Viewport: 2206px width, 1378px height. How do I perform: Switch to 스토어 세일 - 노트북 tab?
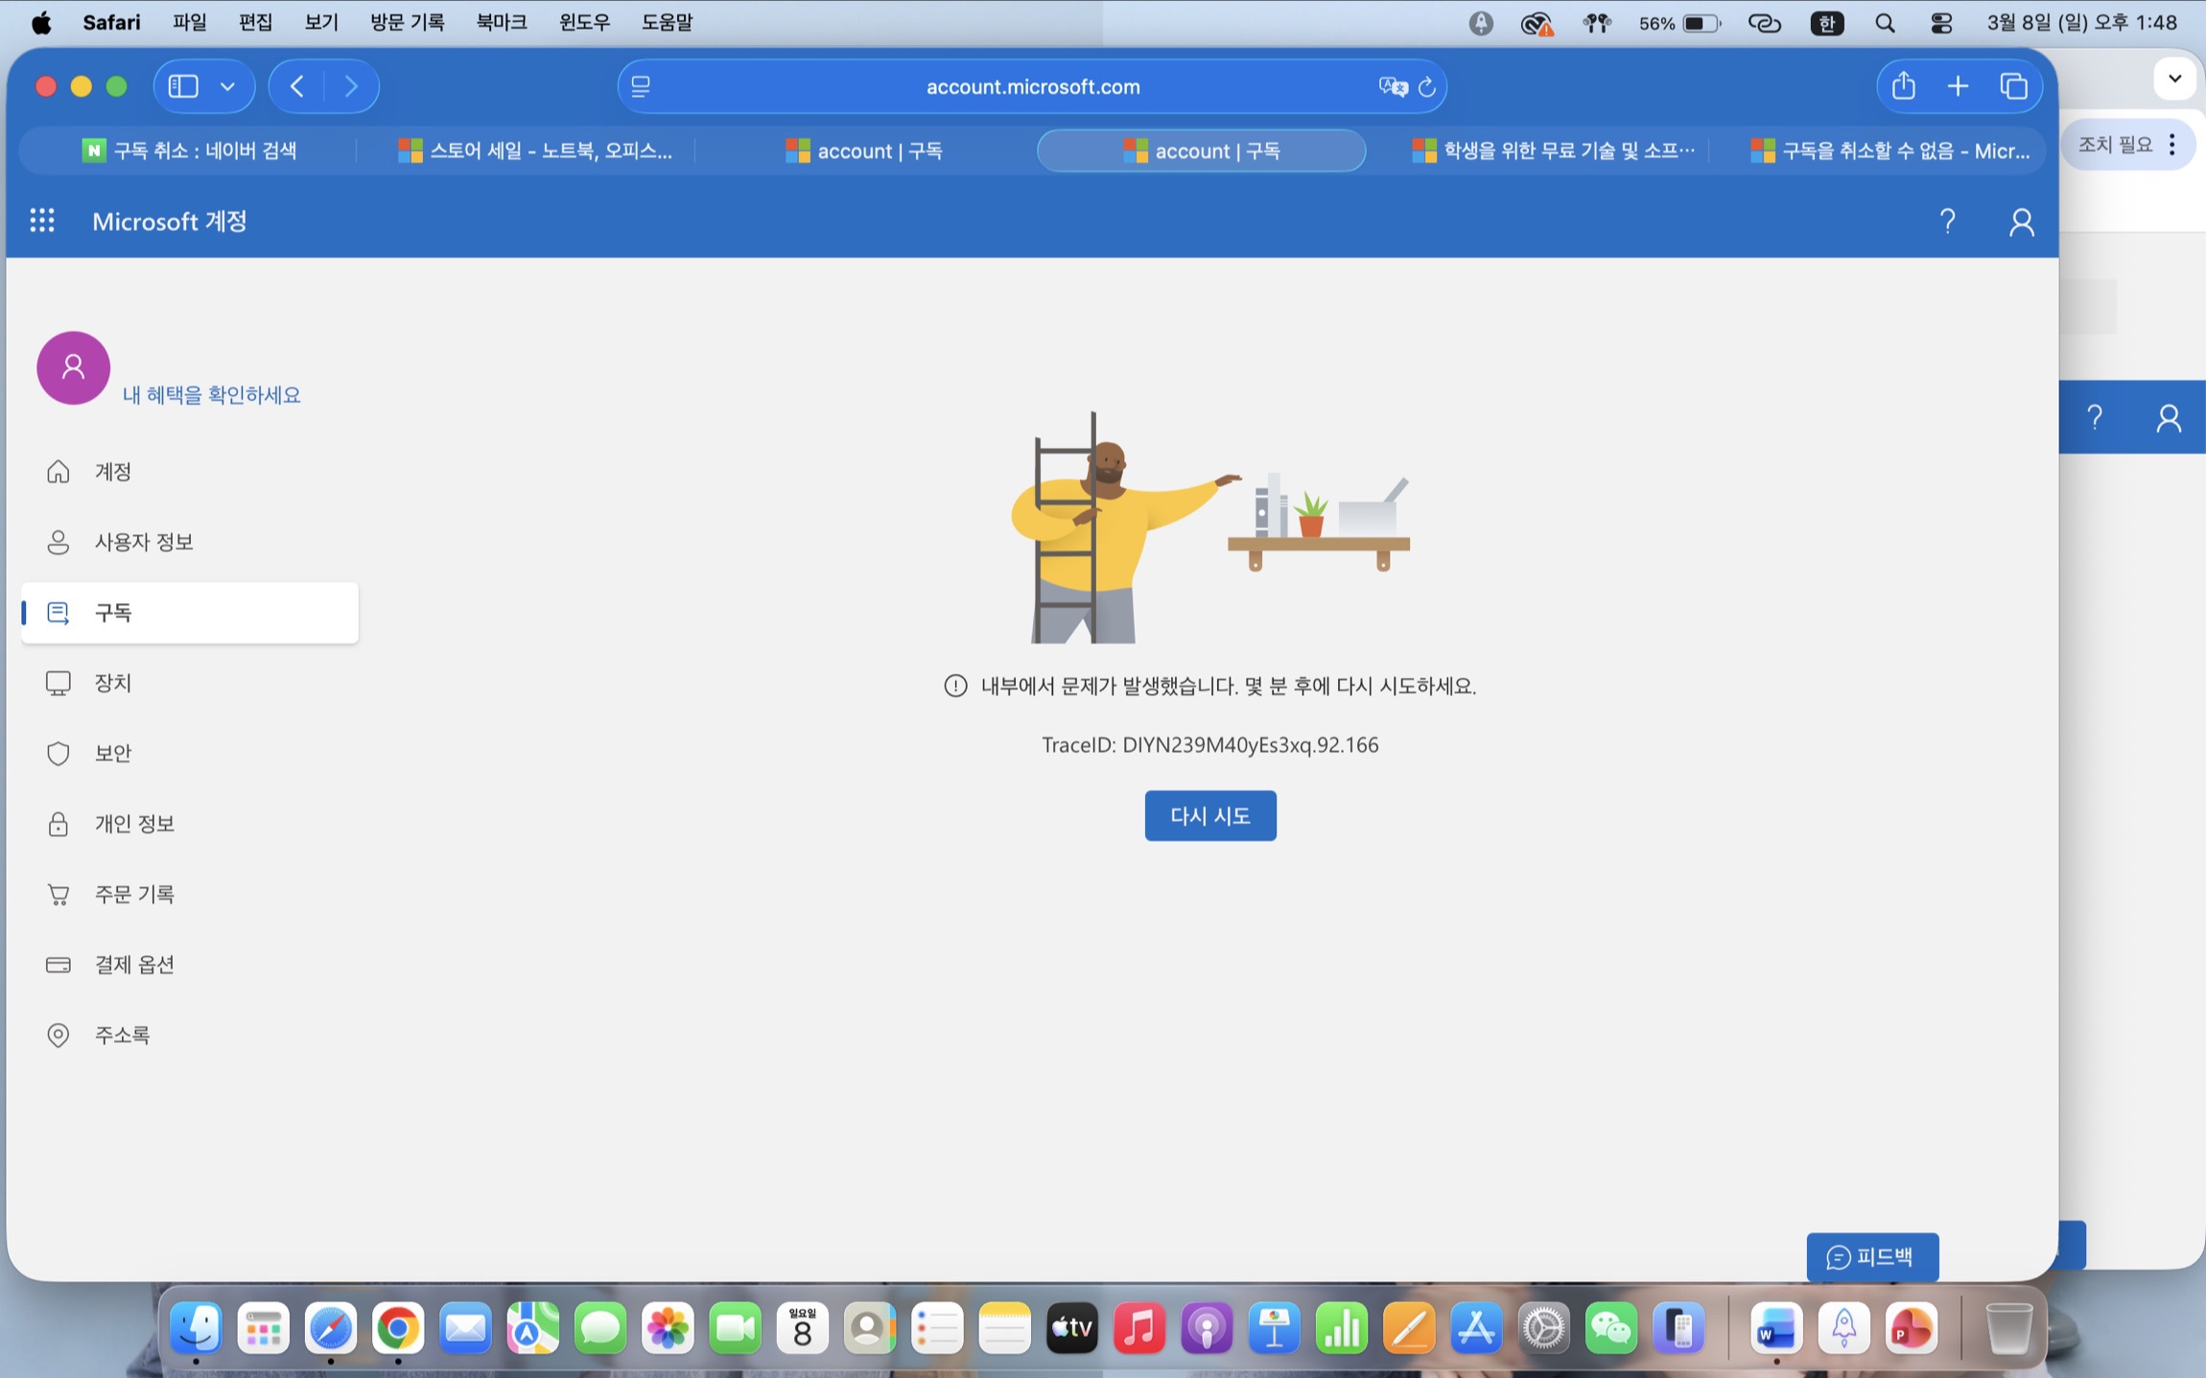(536, 151)
